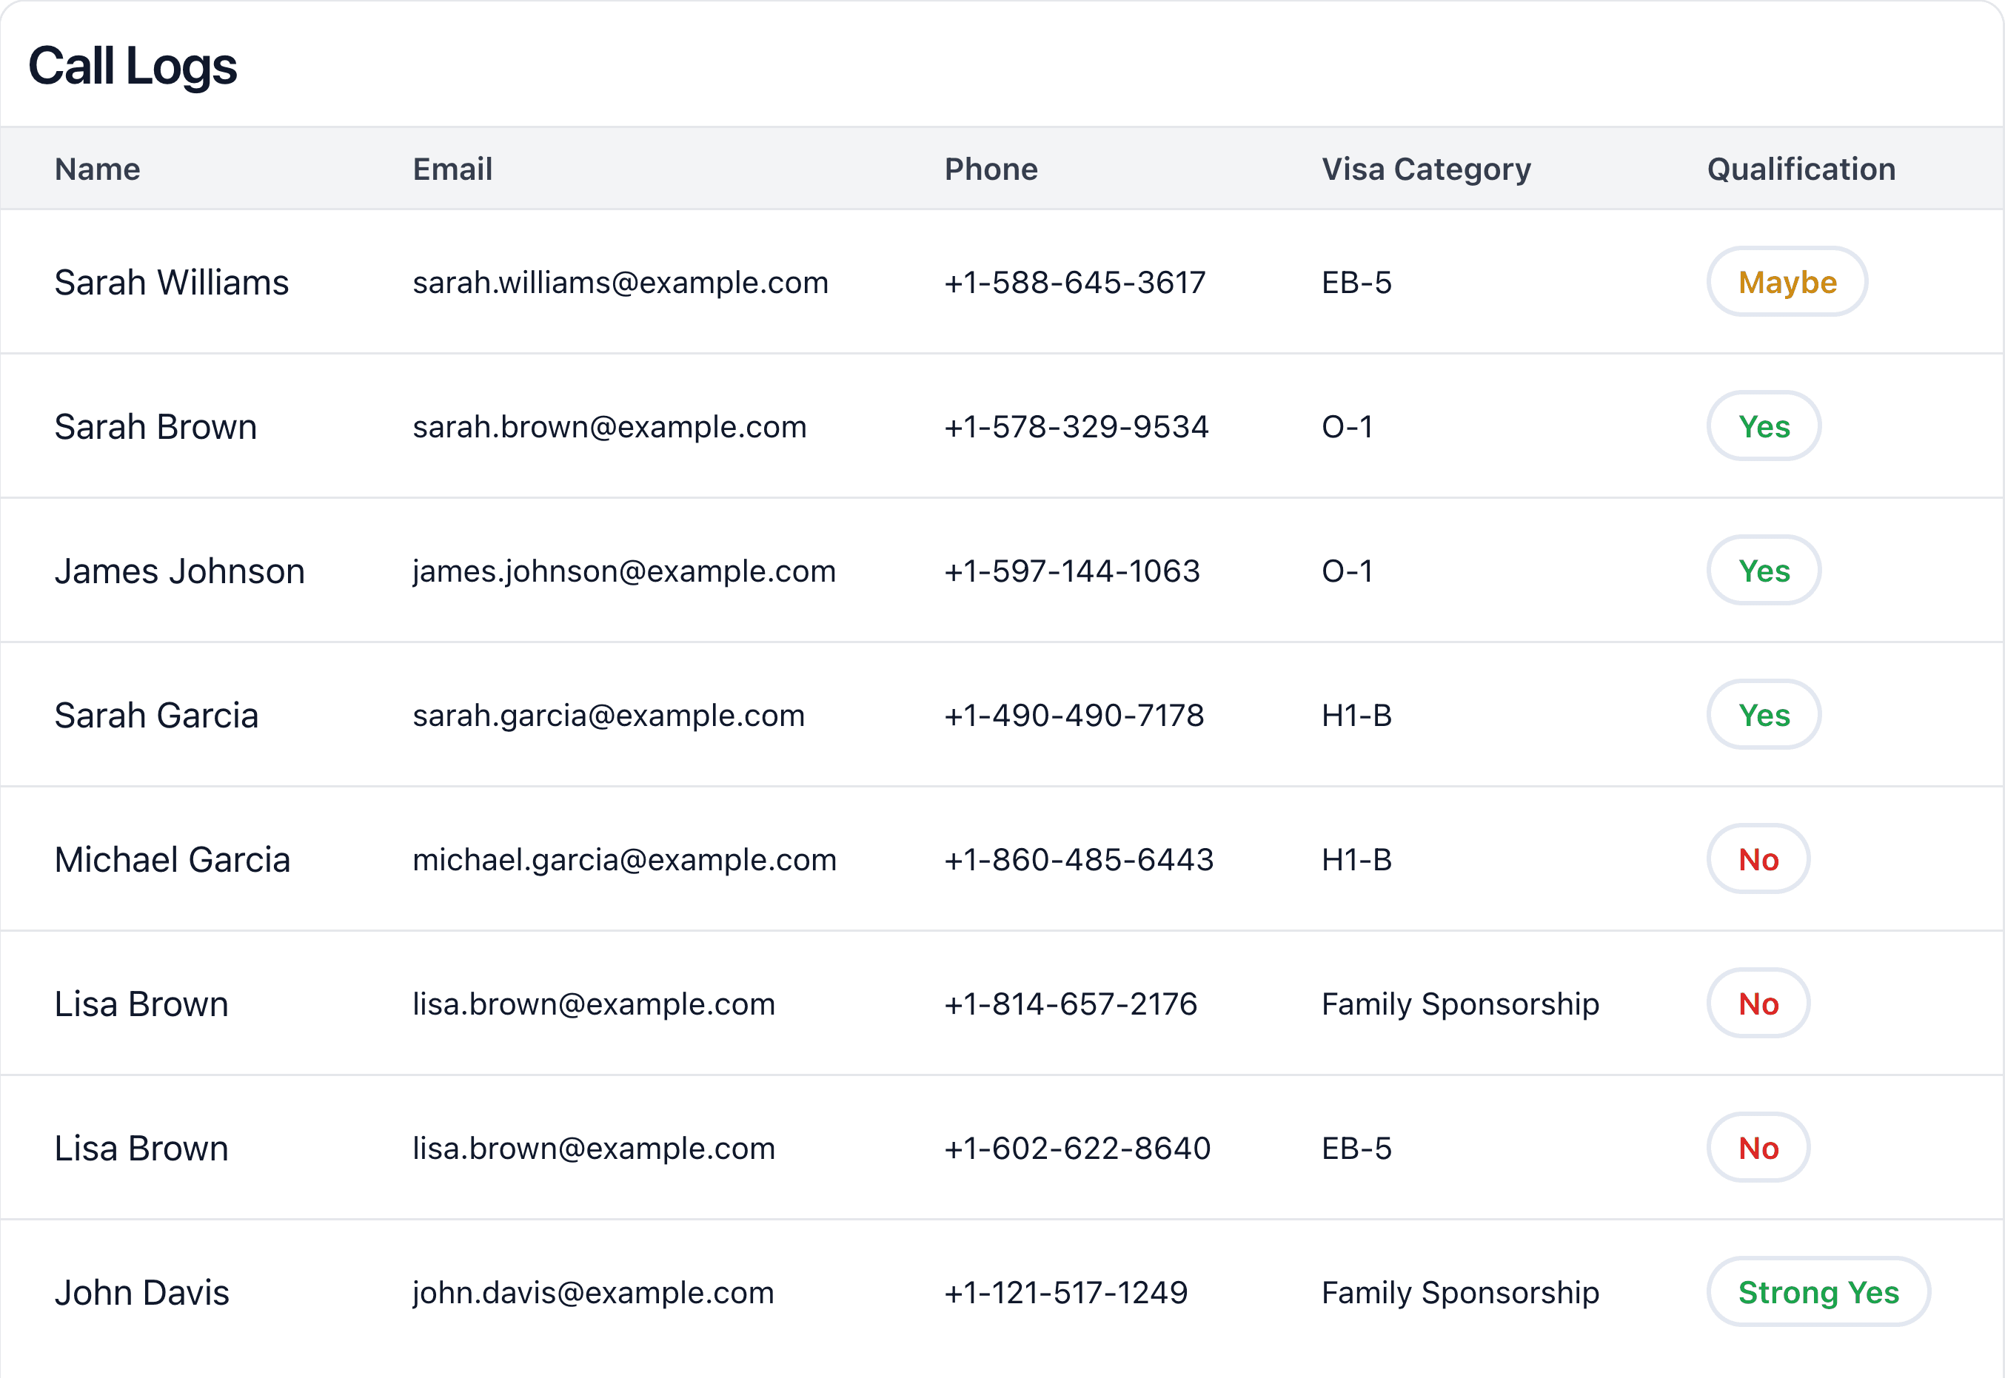This screenshot has width=2005, height=1378.
Task: Click james.johnson@example.com email
Action: [623, 571]
